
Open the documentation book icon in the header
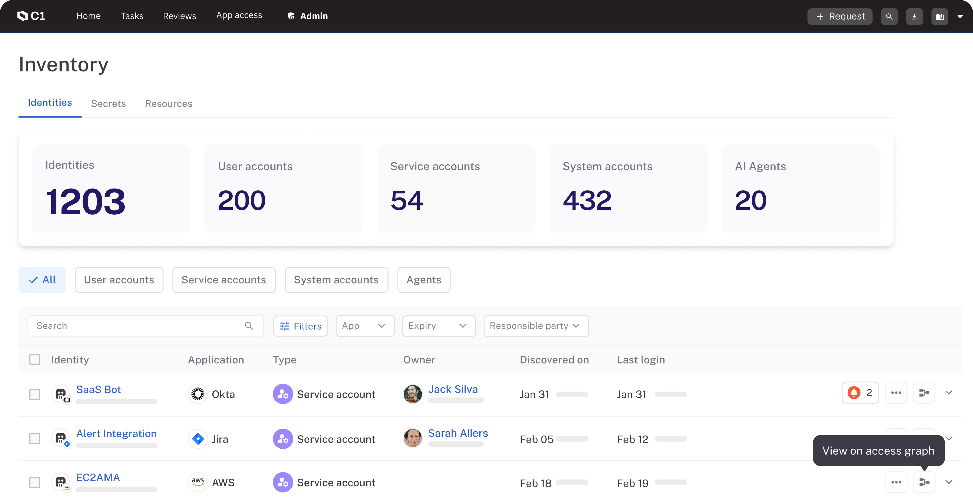(x=940, y=16)
